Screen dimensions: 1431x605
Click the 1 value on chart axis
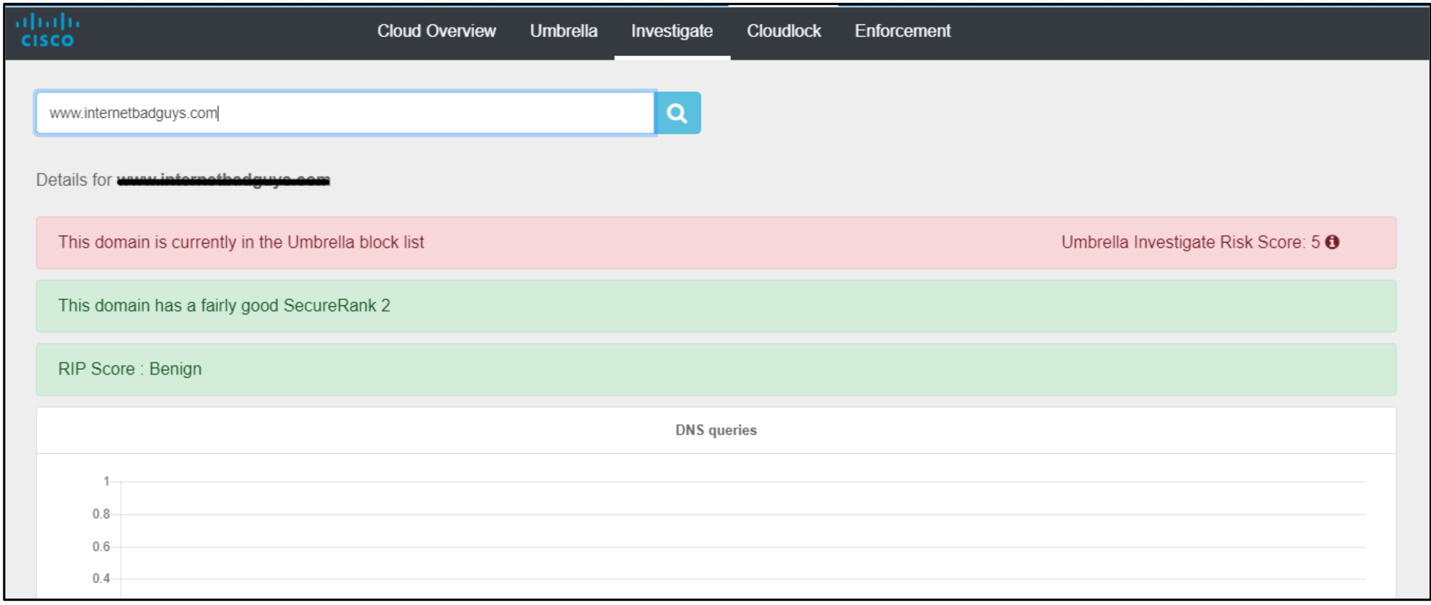[x=106, y=481]
